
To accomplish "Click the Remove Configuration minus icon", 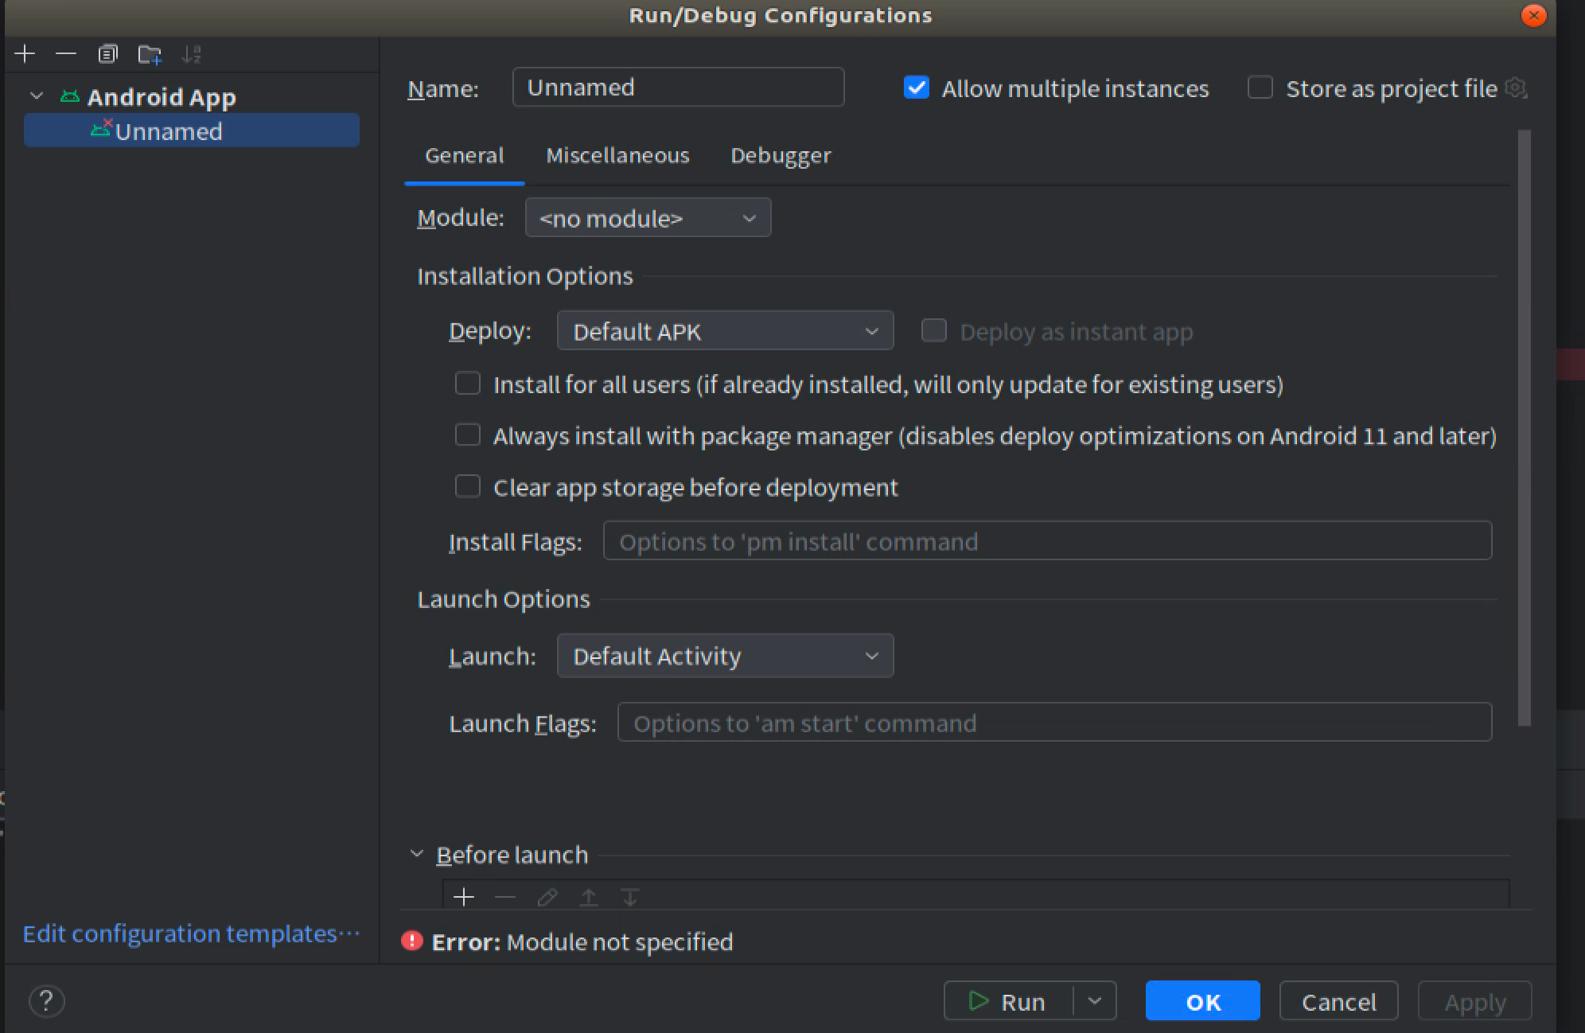I will (x=66, y=54).
